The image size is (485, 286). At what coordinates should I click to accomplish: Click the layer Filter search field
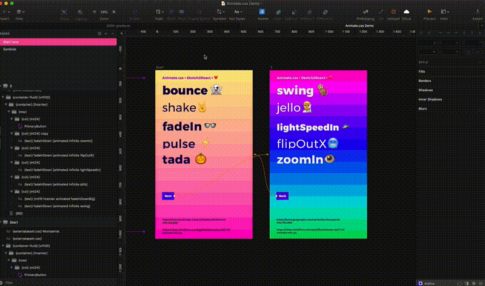click(59, 282)
